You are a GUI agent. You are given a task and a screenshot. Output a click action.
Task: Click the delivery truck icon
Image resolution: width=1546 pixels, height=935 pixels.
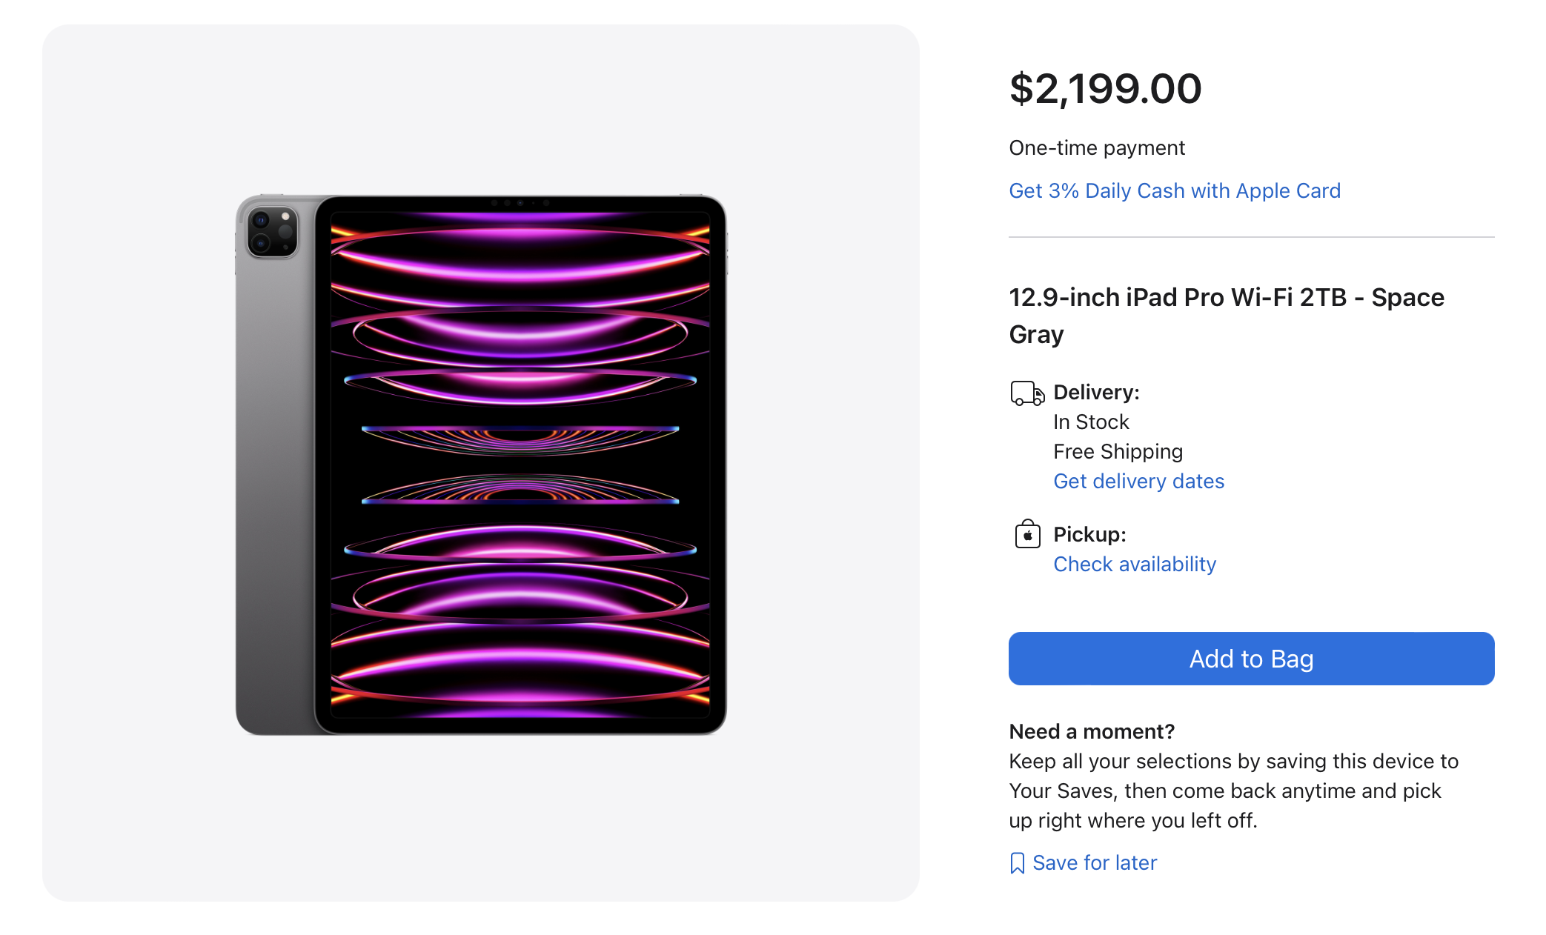tap(1026, 393)
